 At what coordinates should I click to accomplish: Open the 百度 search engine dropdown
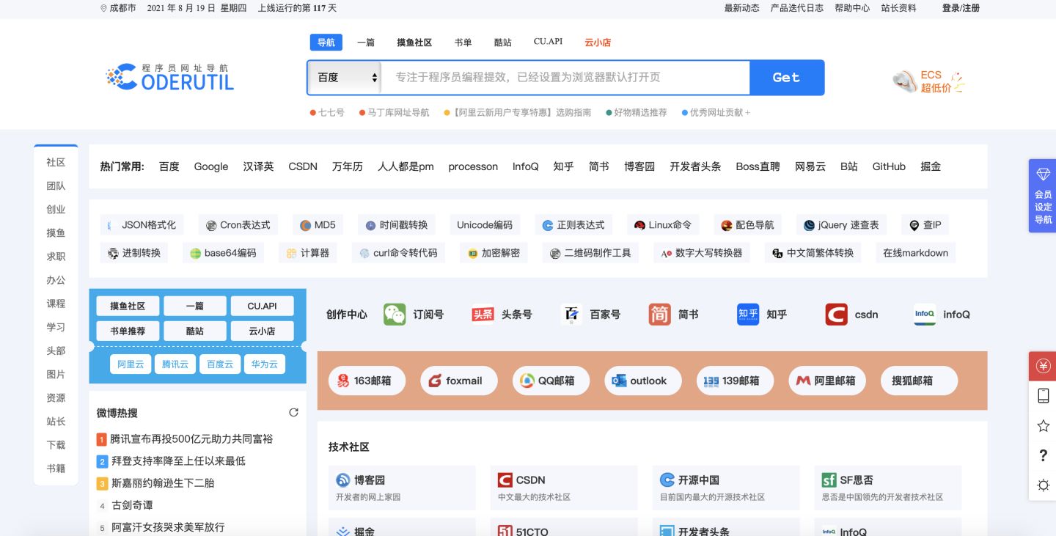344,77
